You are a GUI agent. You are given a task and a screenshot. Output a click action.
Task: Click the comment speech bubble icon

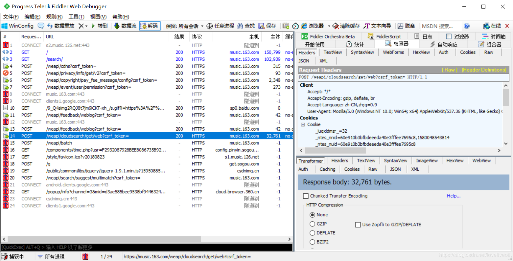[41, 26]
